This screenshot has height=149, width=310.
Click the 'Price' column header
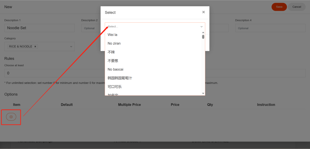click(x=175, y=105)
